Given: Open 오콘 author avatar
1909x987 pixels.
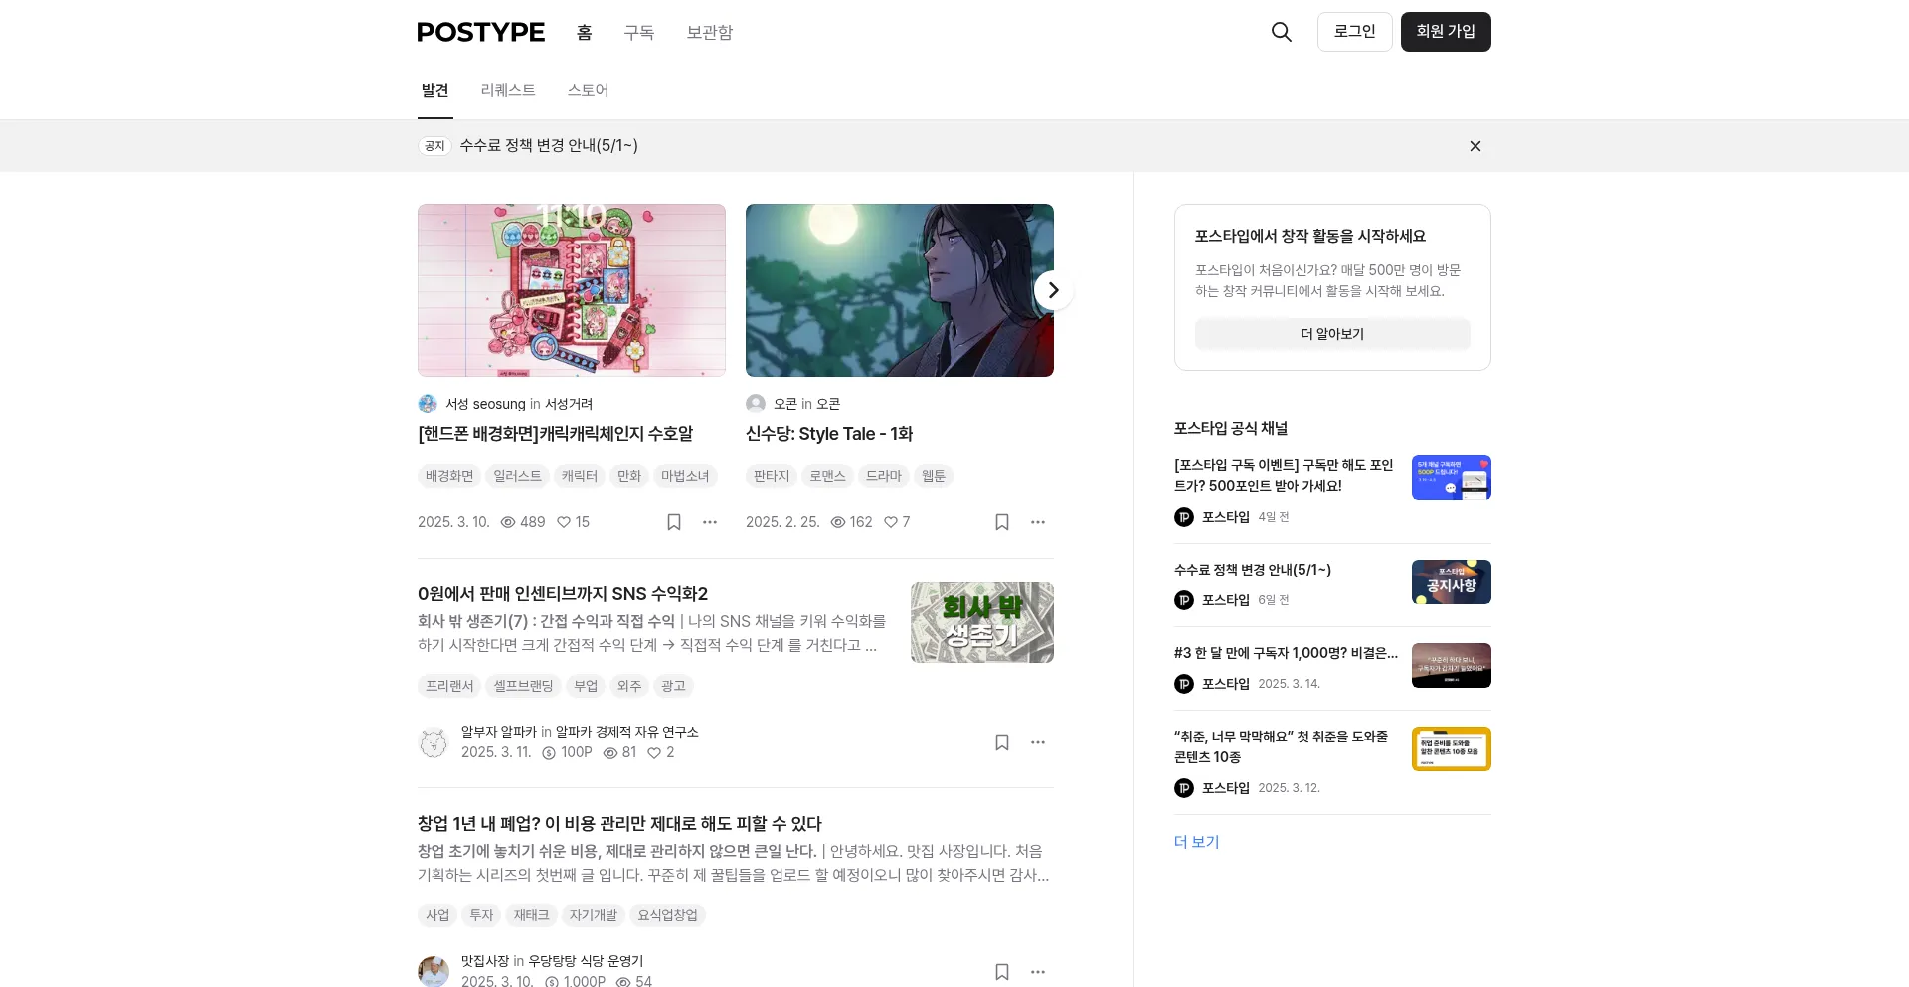Looking at the screenshot, I should [x=756, y=404].
